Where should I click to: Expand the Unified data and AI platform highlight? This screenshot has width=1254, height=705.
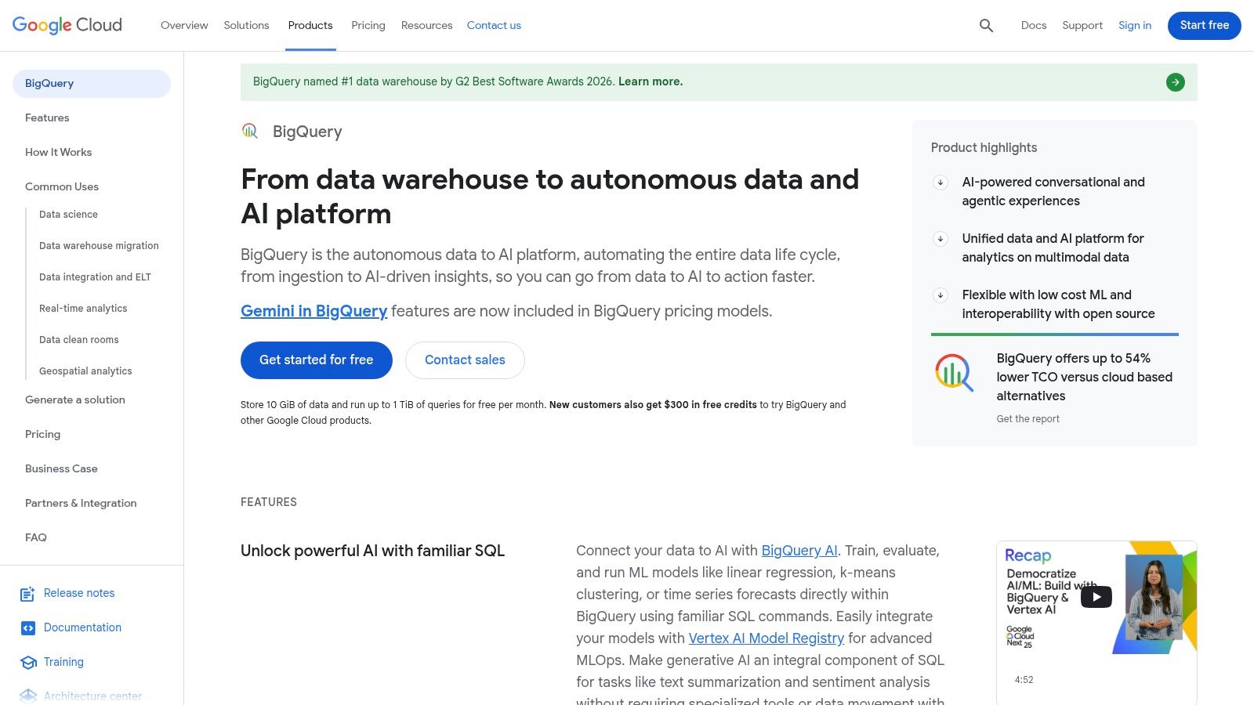coord(940,239)
